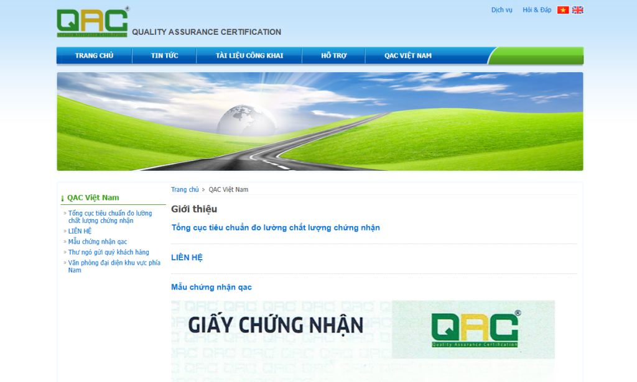Select Thư ngỏ gửi quý khách hàng

click(109, 252)
